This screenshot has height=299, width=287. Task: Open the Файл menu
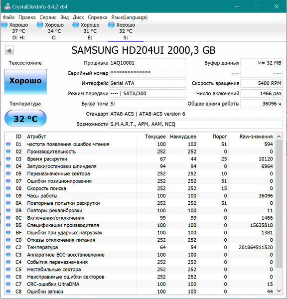click(x=8, y=17)
